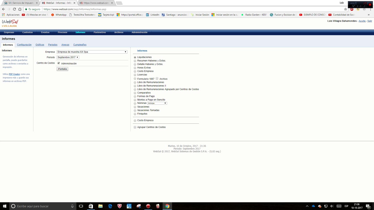
Task: Choose the Licencias report option
Action: pyautogui.click(x=135, y=75)
